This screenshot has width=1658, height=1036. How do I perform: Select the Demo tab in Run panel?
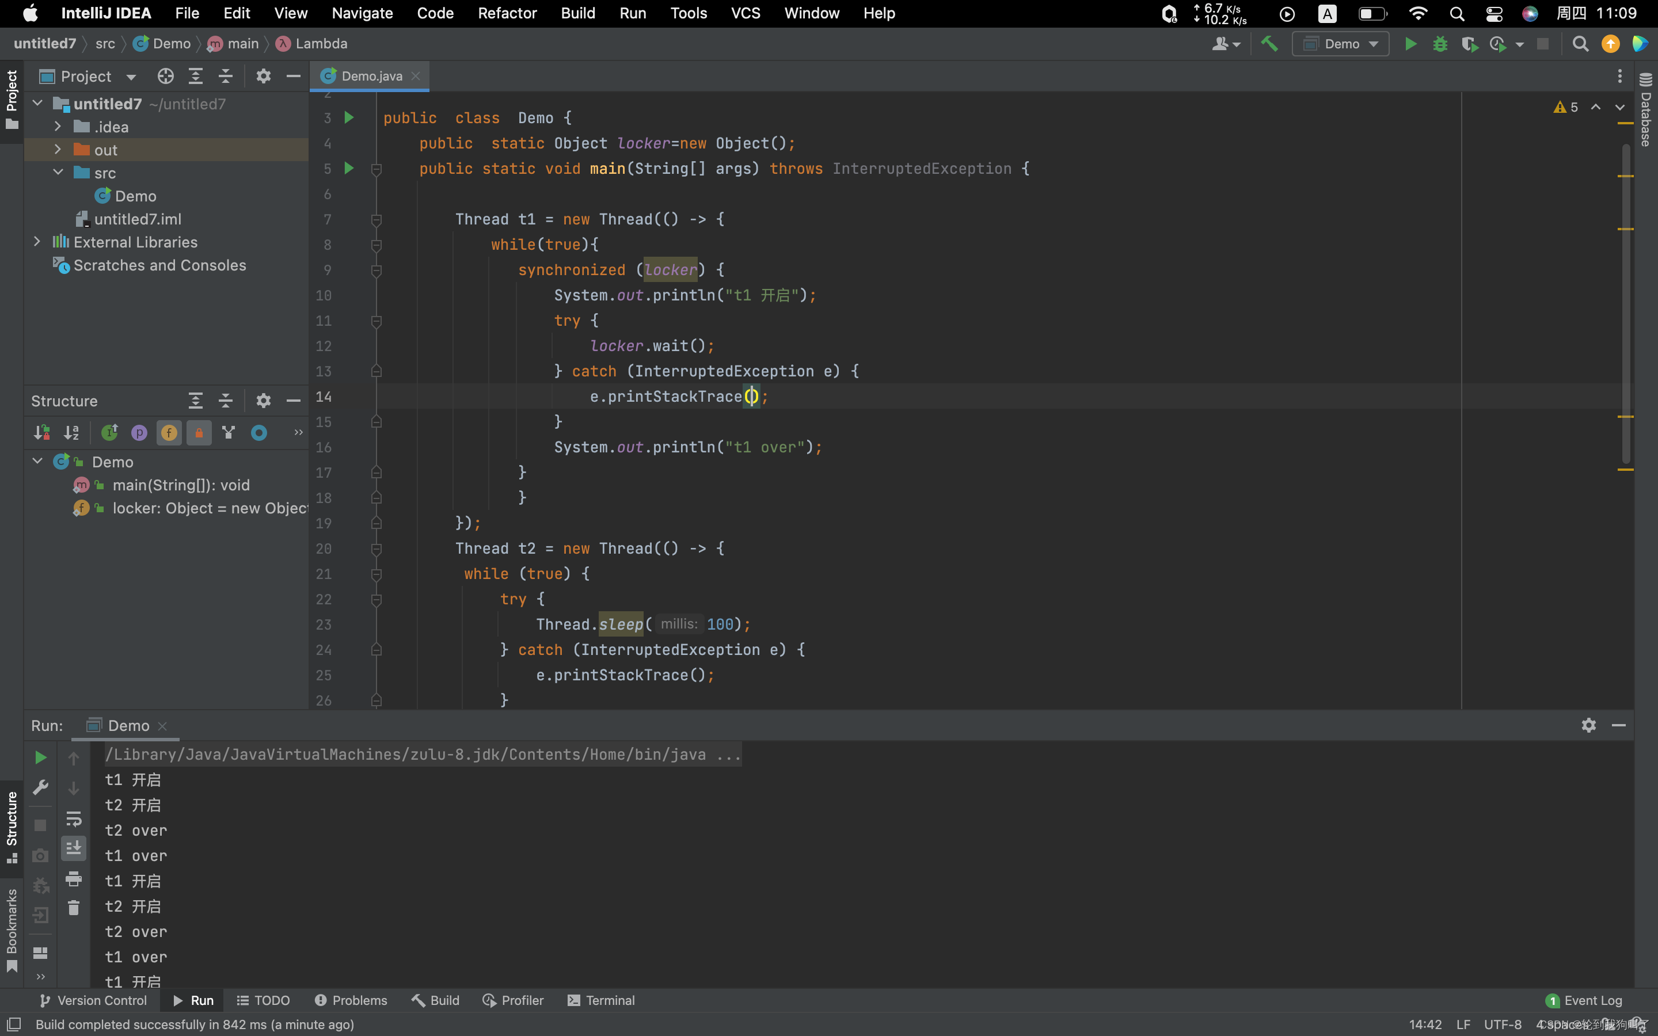[x=127, y=725]
